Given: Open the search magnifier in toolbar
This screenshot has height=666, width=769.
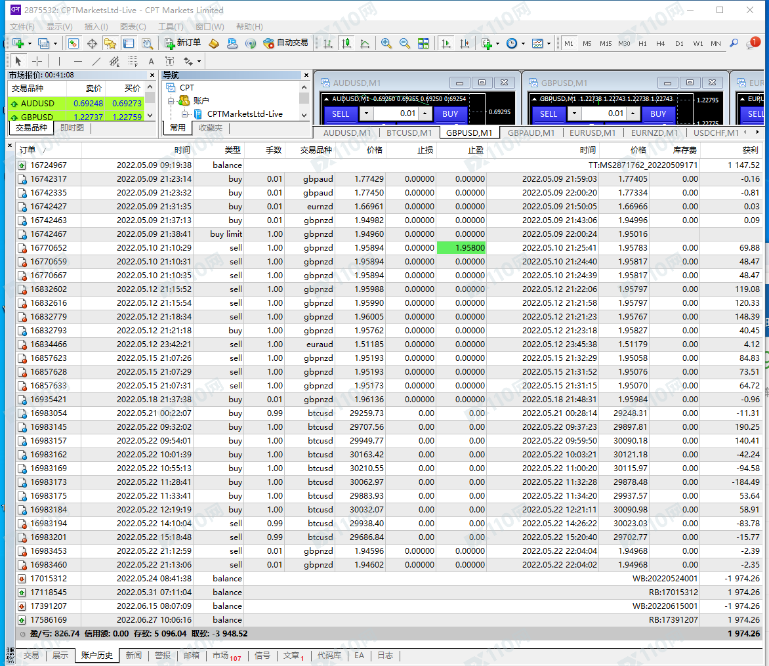Looking at the screenshot, I should pos(734,43).
